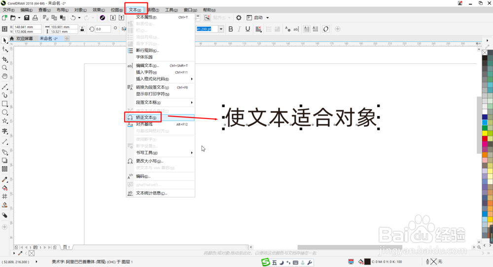Choose 编辑文本 menu entry
The width and height of the screenshot is (493, 267).
[x=160, y=65]
